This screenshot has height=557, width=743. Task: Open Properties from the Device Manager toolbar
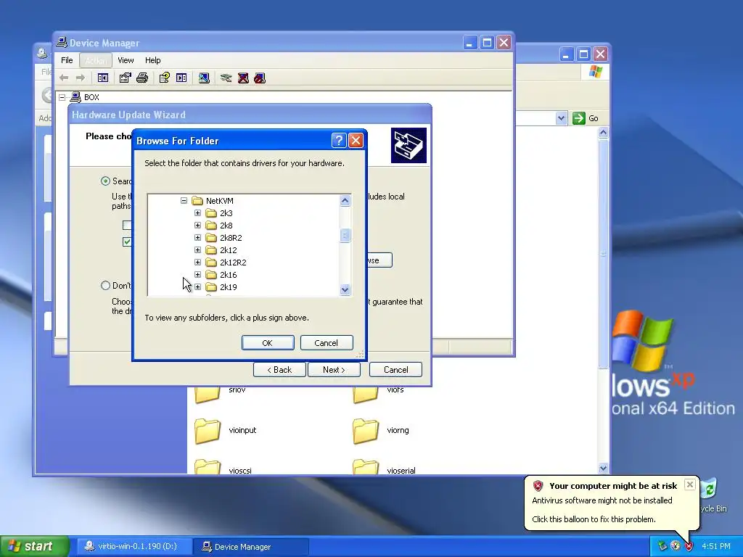[x=125, y=78]
